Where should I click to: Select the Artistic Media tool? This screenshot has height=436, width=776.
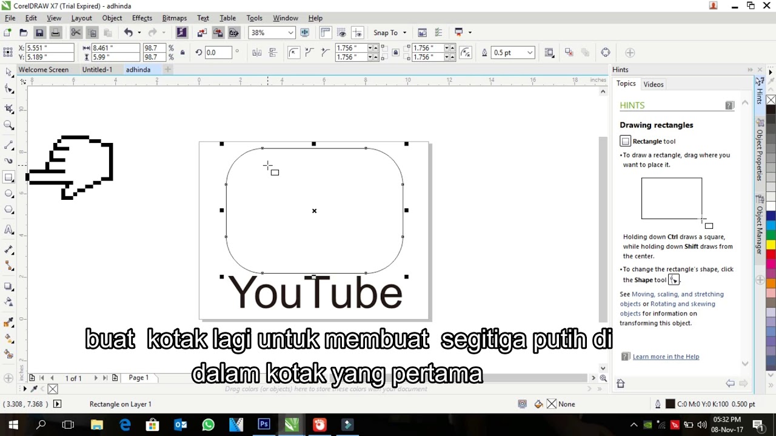[8, 161]
